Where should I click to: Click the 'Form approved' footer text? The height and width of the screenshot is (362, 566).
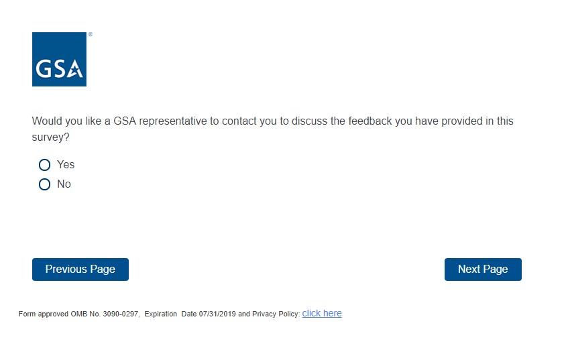coord(44,314)
